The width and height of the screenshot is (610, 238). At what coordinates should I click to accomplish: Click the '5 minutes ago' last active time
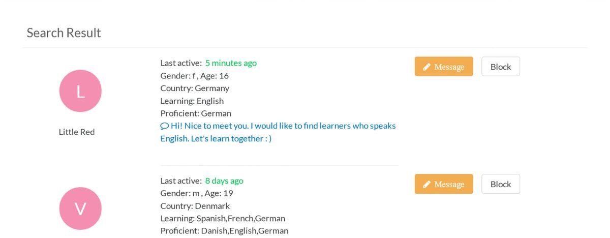231,63
